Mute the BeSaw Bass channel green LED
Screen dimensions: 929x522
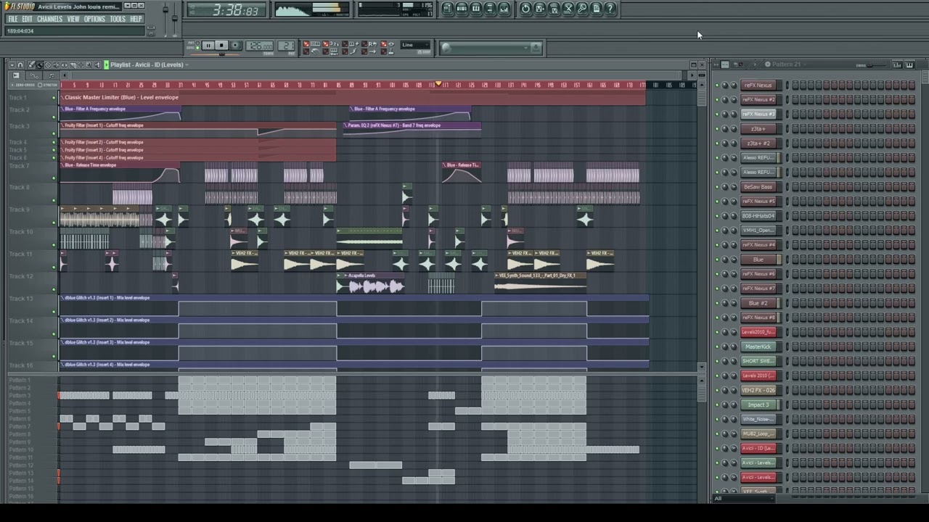(717, 187)
